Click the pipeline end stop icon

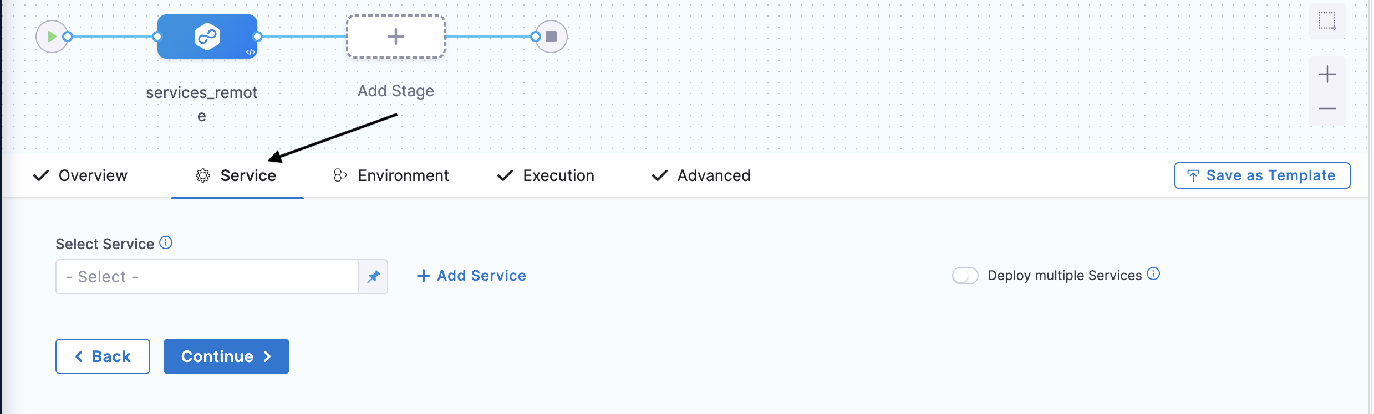pos(551,37)
